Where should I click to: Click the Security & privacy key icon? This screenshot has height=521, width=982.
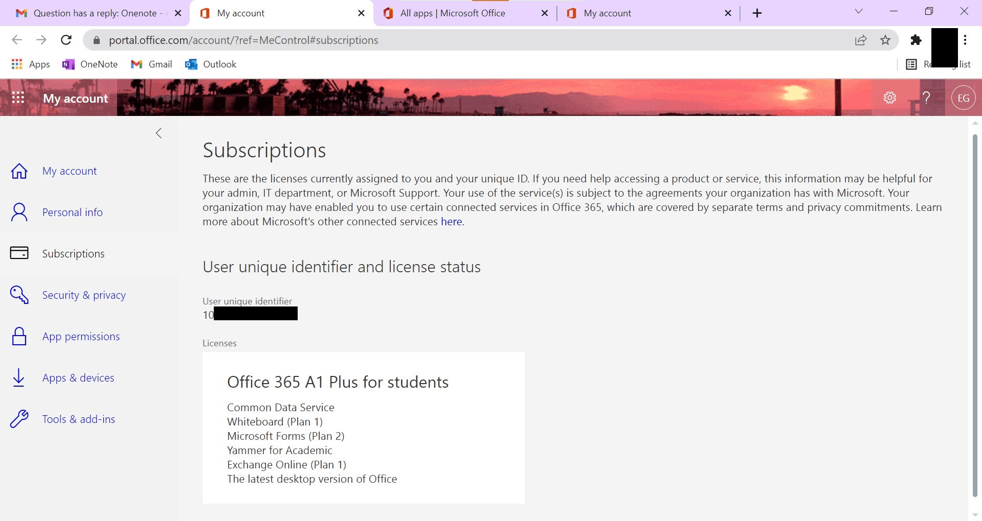point(19,295)
